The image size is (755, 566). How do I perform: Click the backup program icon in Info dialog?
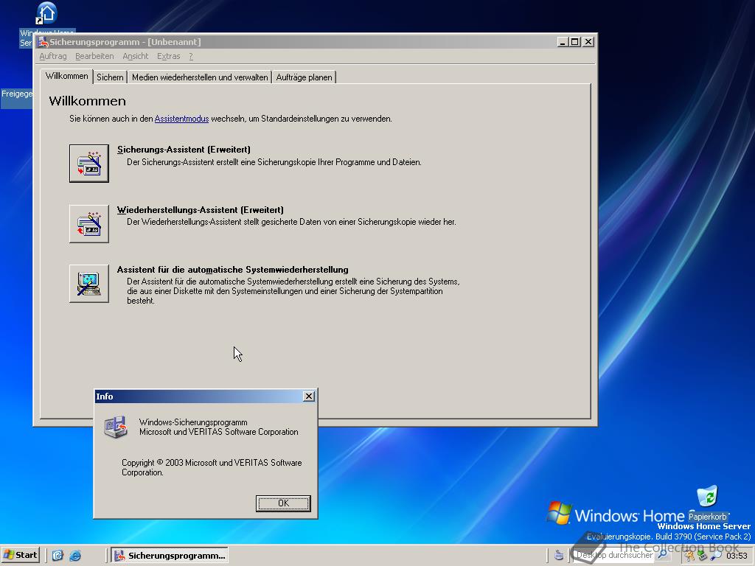(116, 427)
